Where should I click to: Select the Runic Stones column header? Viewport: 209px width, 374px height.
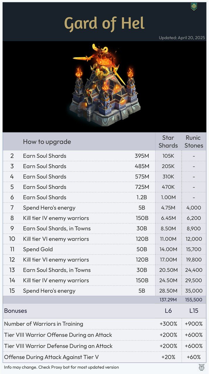(194, 141)
